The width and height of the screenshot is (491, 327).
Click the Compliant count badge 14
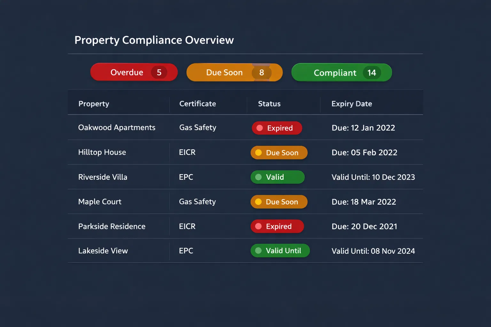pos(372,73)
